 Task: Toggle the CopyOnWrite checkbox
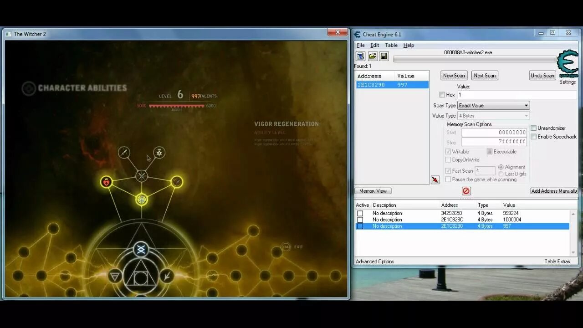(448, 160)
